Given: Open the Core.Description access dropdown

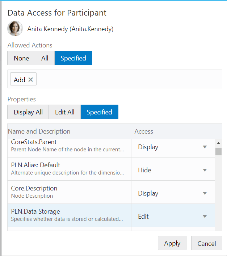Looking at the screenshot, I should tap(205, 193).
